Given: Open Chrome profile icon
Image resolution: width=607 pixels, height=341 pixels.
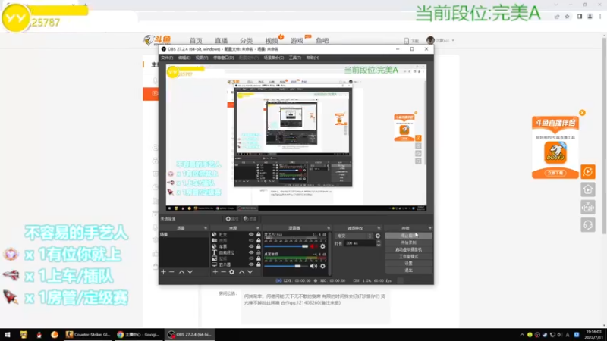Looking at the screenshot, I should point(590,17).
